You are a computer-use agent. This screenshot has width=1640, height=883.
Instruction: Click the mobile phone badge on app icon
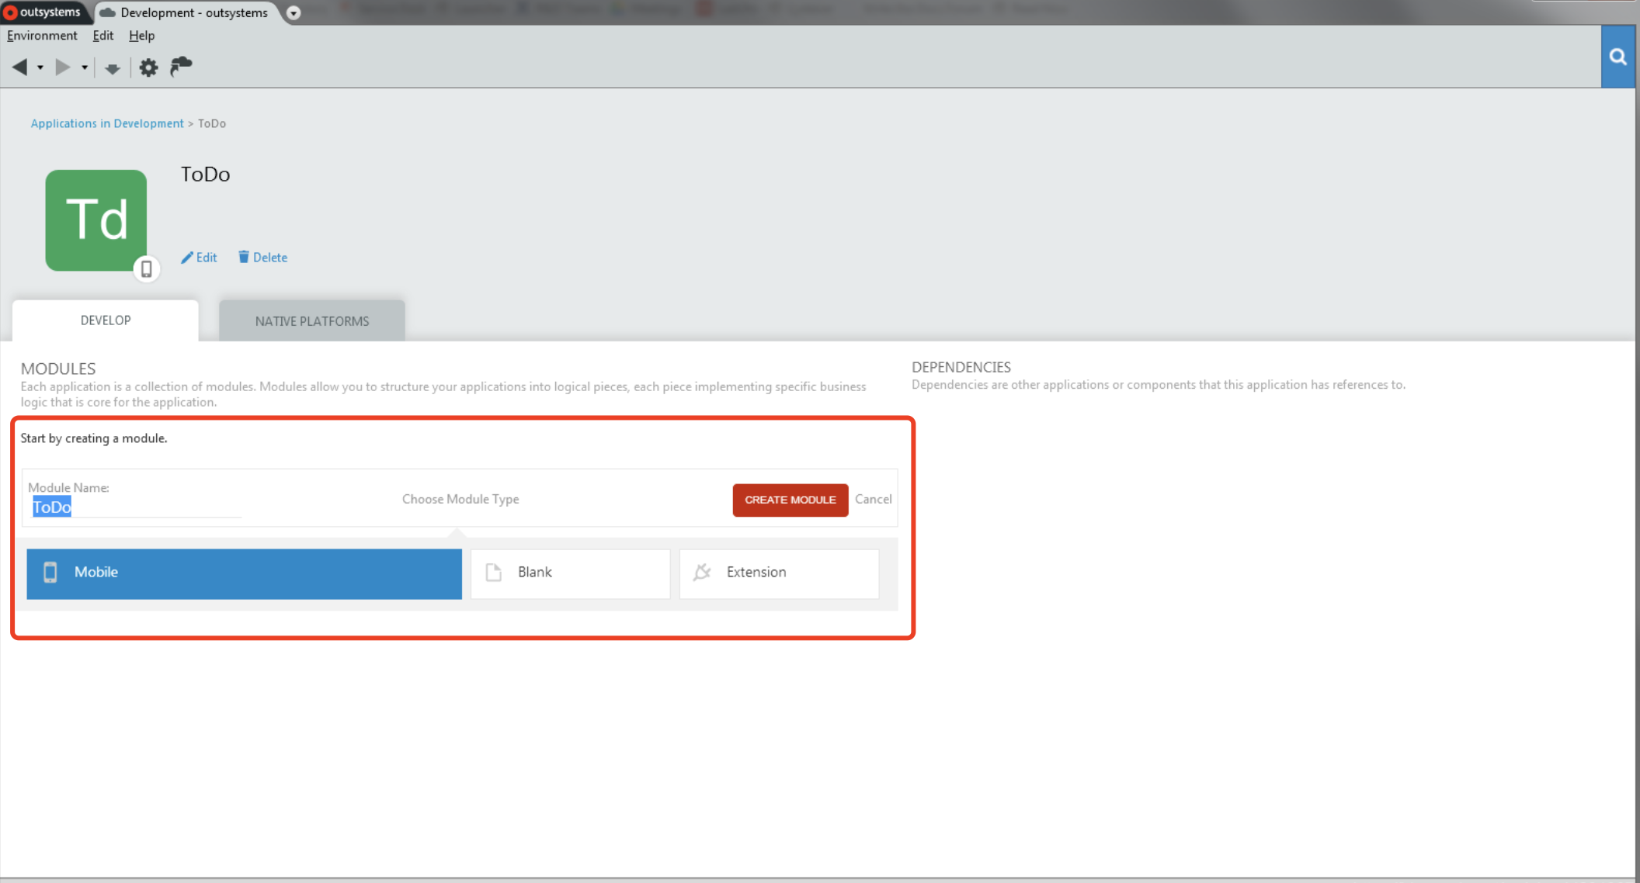[146, 269]
